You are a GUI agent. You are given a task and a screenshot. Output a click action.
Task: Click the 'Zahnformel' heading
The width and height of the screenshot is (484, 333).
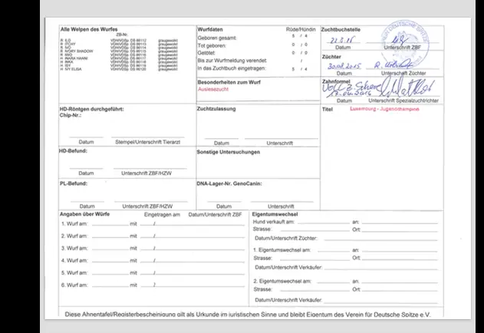pos(336,81)
